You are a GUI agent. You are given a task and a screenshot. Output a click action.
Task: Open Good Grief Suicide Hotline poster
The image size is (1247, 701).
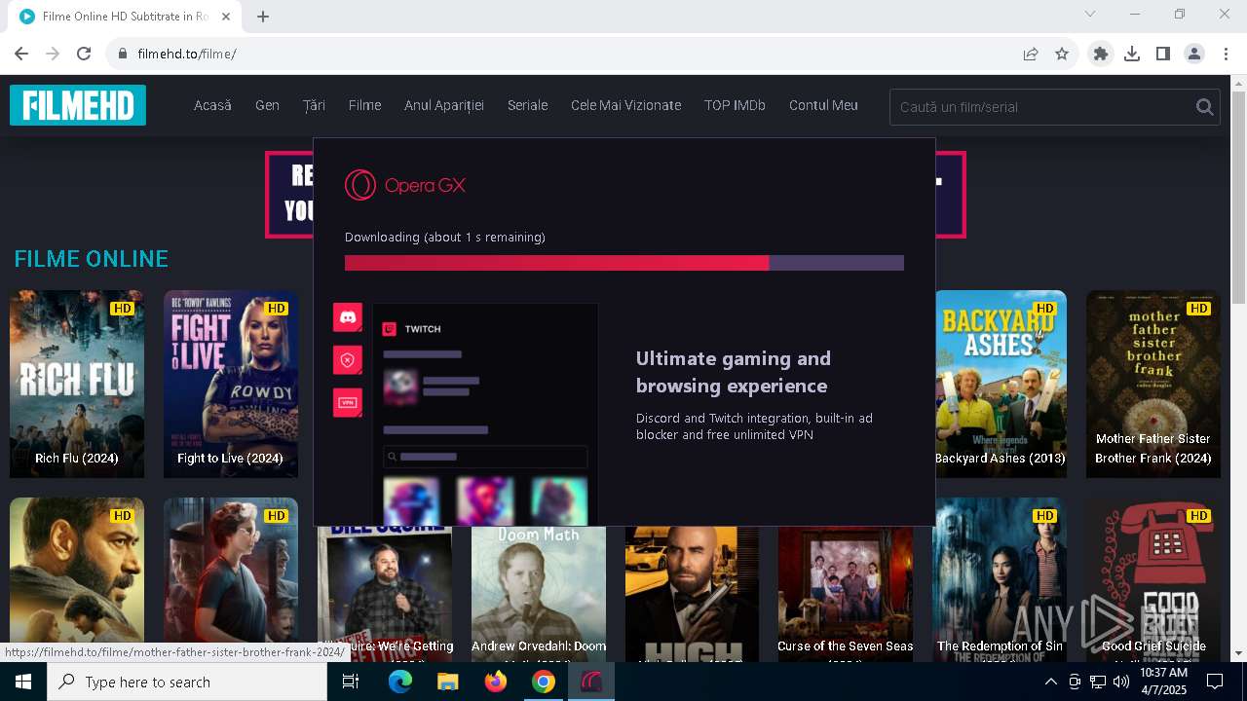pyautogui.click(x=1153, y=580)
